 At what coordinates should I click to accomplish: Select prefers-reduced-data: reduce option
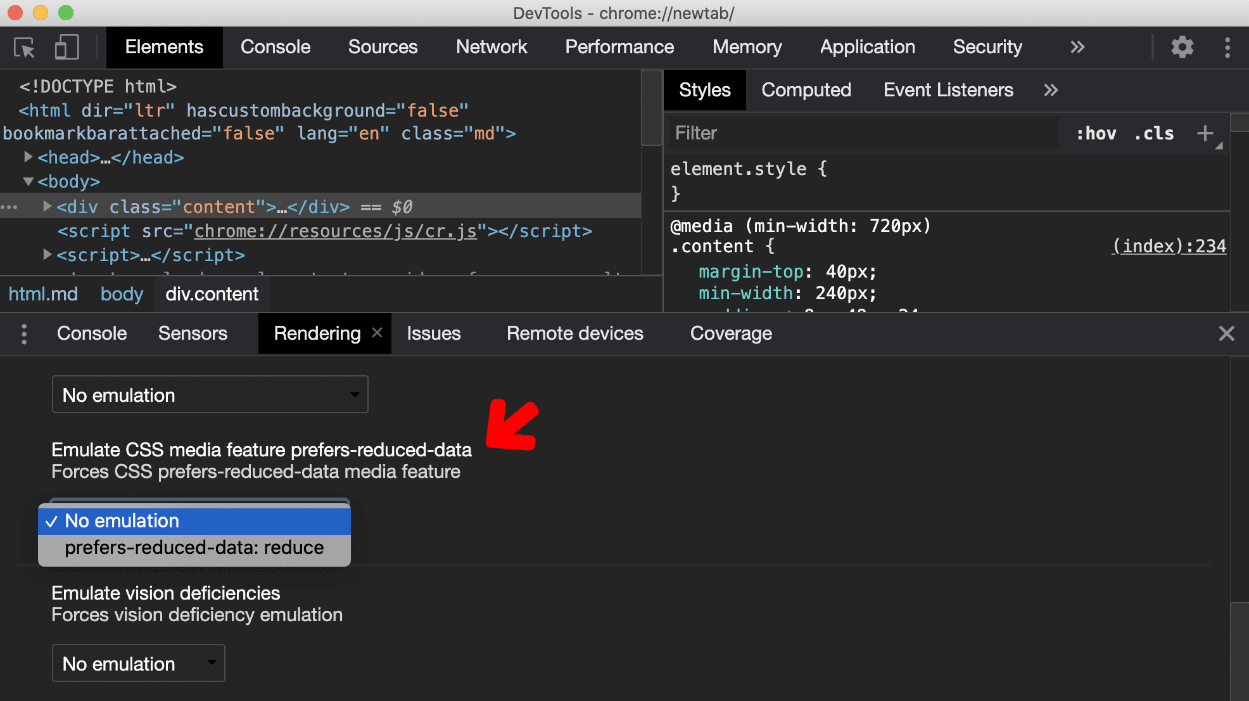193,546
